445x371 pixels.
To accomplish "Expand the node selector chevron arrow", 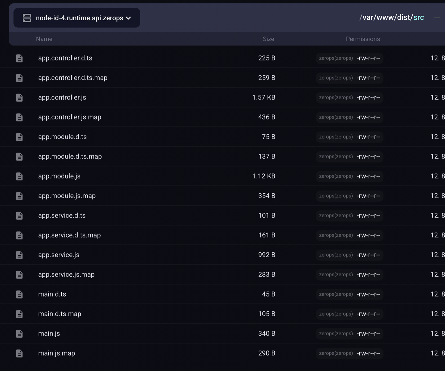I will (129, 18).
